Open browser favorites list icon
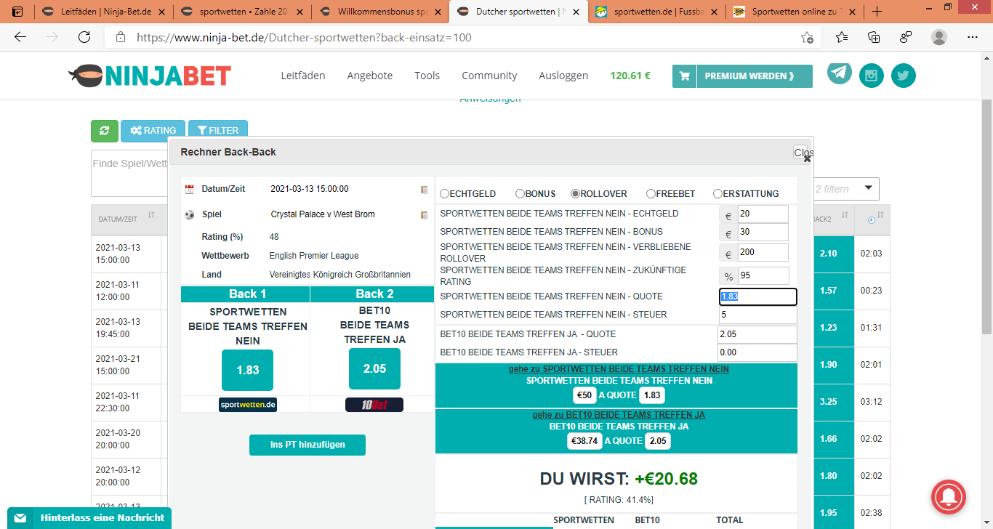993x529 pixels. click(842, 37)
